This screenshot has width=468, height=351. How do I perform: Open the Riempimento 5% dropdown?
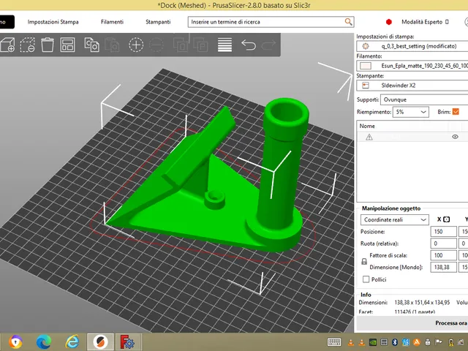coord(411,112)
